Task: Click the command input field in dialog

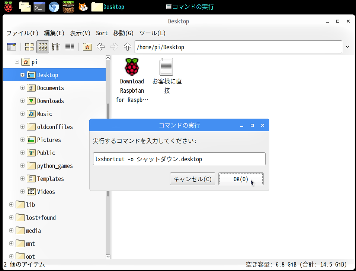Action: point(179,159)
